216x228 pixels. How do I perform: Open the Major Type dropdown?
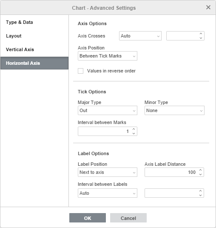coord(108,110)
